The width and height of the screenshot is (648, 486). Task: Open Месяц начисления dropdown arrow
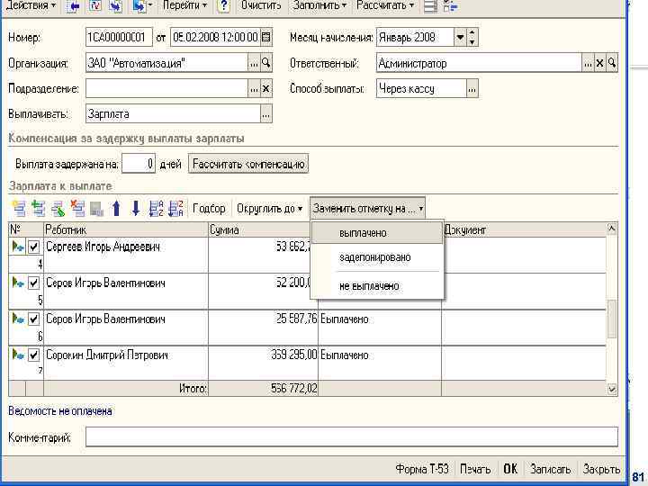[460, 37]
